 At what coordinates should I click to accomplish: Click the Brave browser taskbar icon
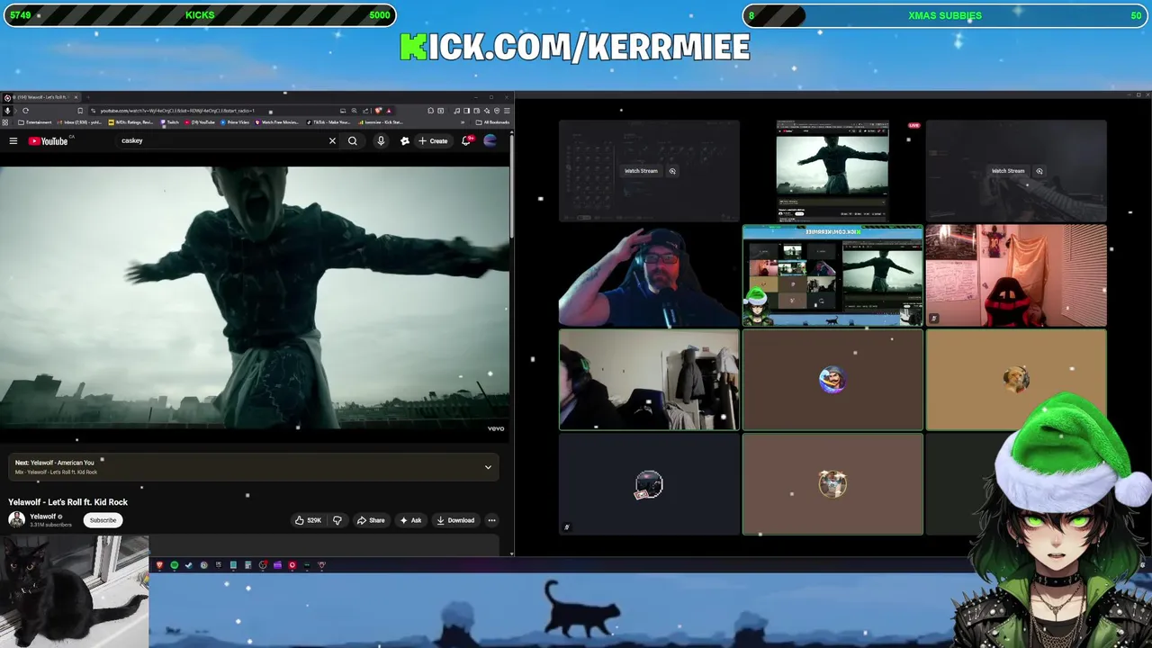tap(159, 565)
